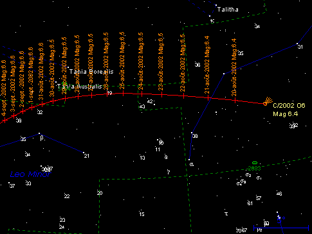Image resolution: width=312 pixels, height=234 pixels.
Task: Select the τ star label
Action: [226, 213]
